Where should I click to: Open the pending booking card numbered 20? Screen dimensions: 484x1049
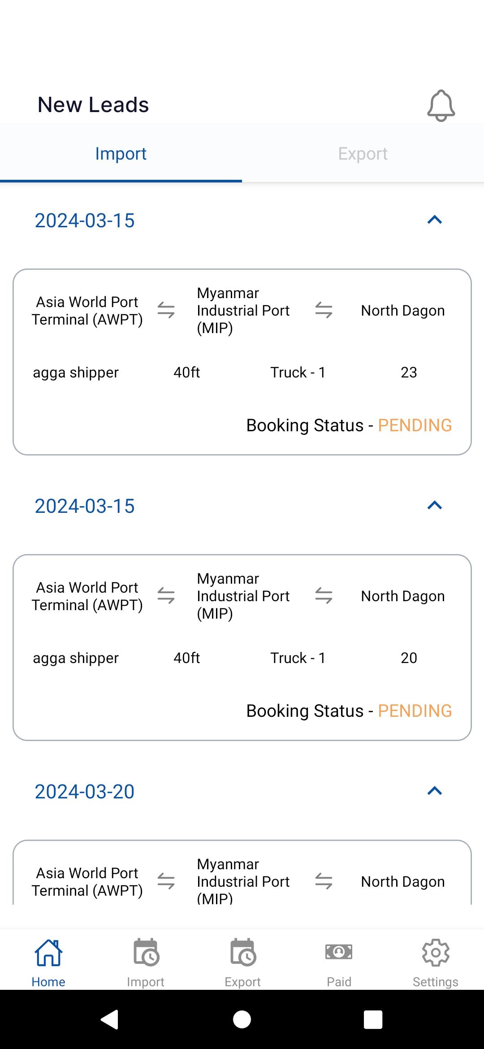click(x=242, y=648)
